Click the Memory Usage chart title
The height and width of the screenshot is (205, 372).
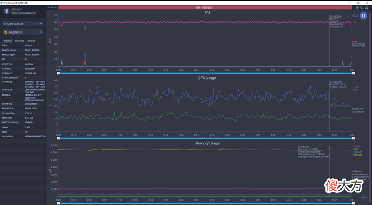tap(207, 143)
